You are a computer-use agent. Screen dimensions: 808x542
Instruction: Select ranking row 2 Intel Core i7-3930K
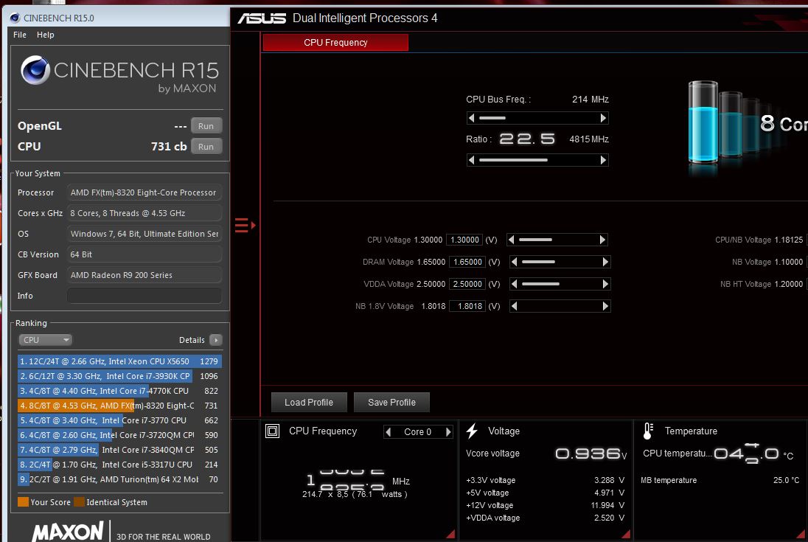point(119,376)
